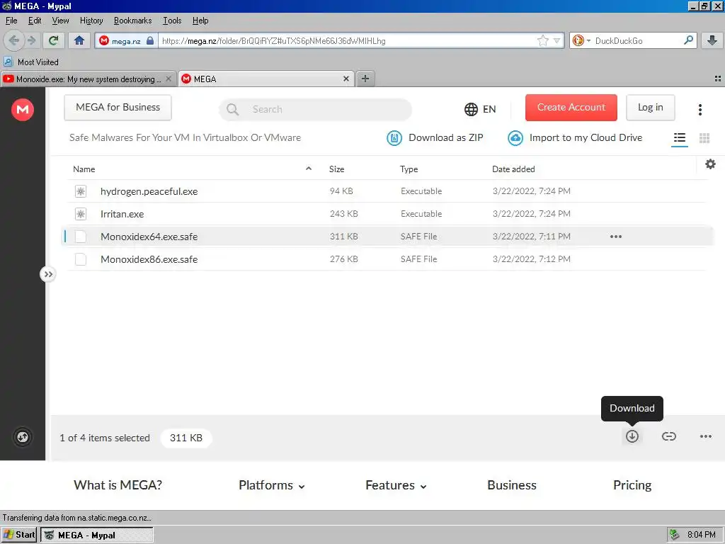The height and width of the screenshot is (544, 725).
Task: Open URL history dropdown arrow
Action: (557, 40)
